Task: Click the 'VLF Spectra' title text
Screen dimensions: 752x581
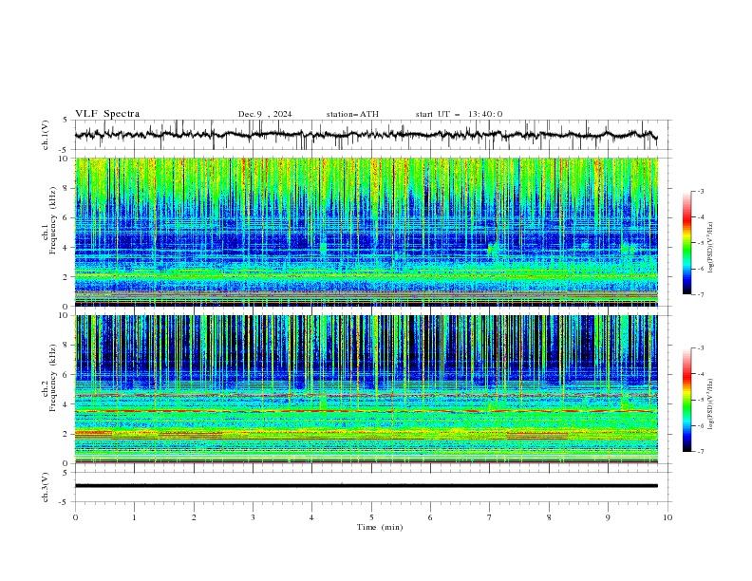Action: (x=107, y=114)
